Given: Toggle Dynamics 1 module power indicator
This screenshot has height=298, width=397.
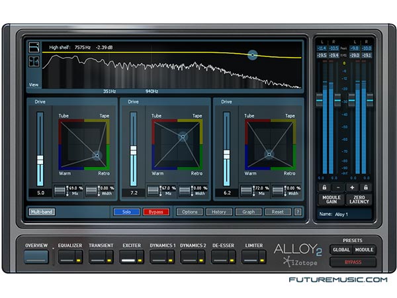Looking at the screenshot, I should click(170, 260).
